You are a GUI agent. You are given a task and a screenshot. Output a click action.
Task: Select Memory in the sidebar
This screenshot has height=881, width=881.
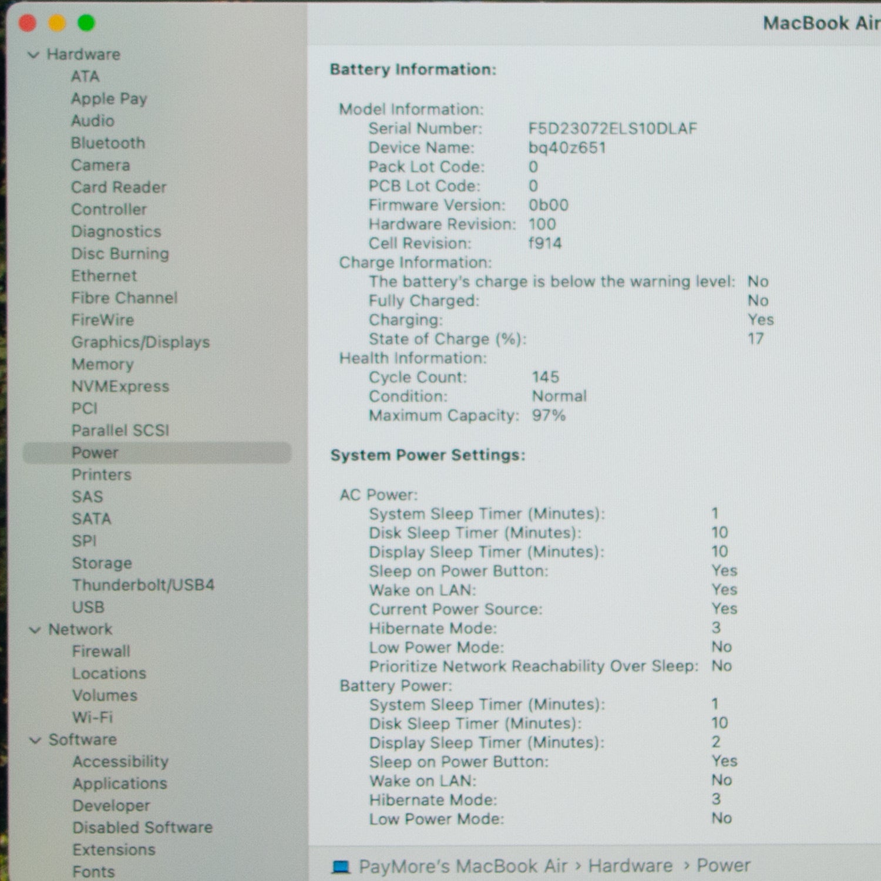coord(102,364)
